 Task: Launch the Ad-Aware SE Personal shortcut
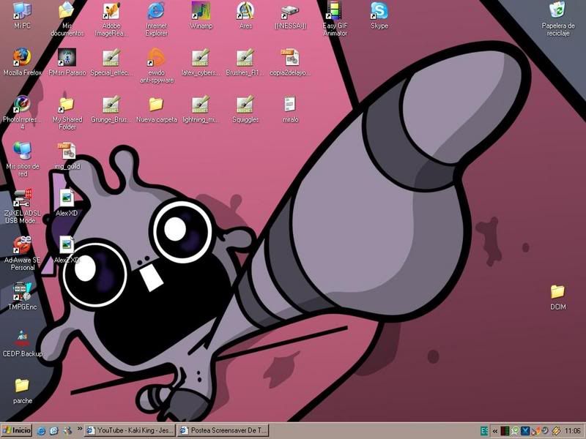pyautogui.click(x=23, y=253)
